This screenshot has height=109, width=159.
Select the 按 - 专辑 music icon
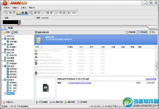point(8,85)
